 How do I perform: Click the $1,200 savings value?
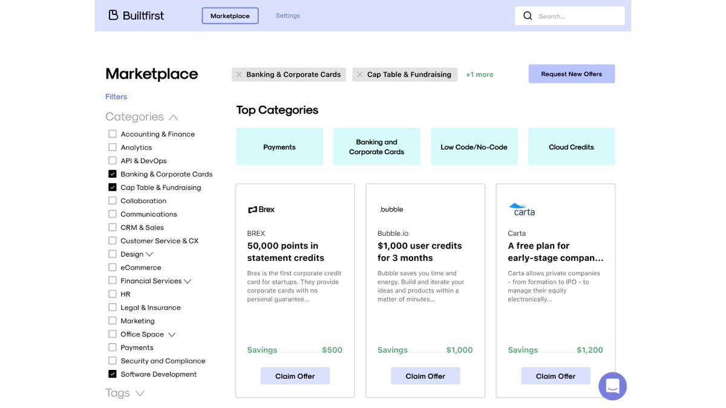pyautogui.click(x=590, y=350)
